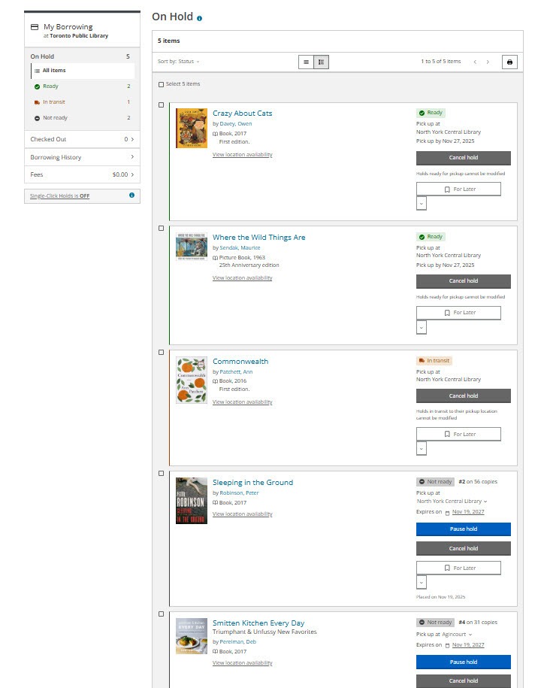View location availability for Commonwealth
Viewport: 544px width, 688px height.
(243, 402)
